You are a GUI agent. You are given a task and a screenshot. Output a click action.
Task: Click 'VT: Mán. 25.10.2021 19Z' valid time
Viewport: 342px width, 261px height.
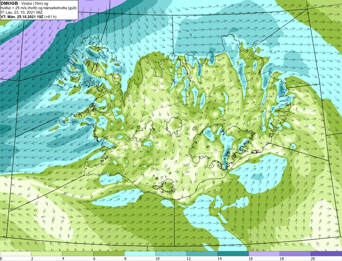coord(22,17)
